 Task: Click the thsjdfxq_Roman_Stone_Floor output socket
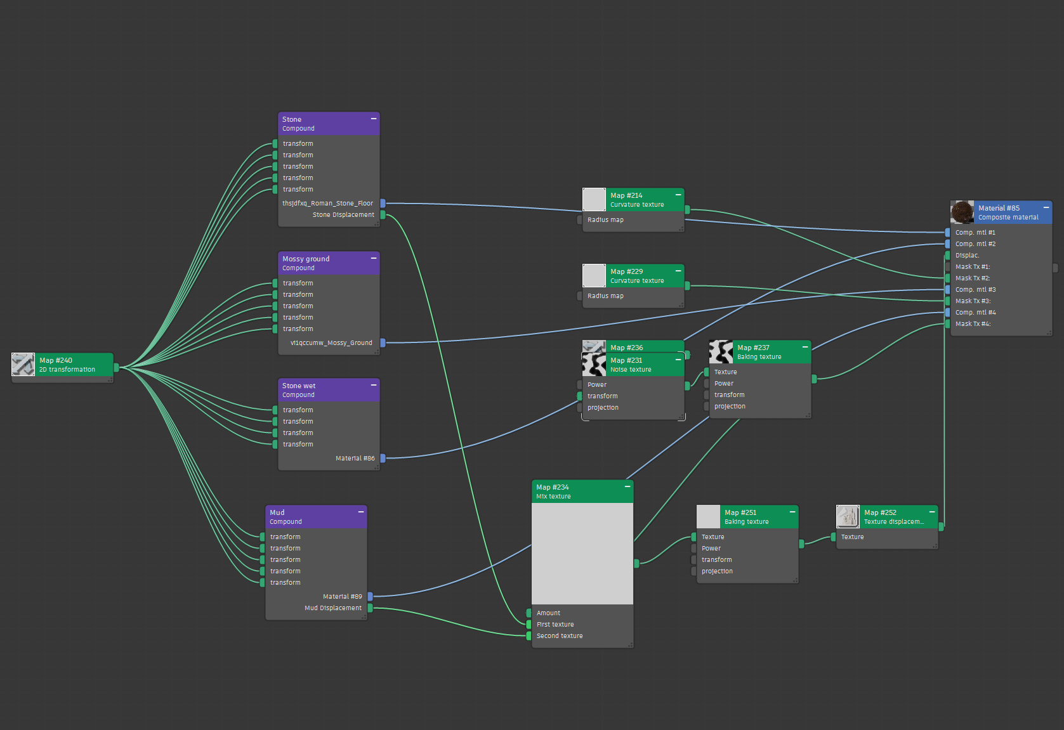tap(383, 204)
